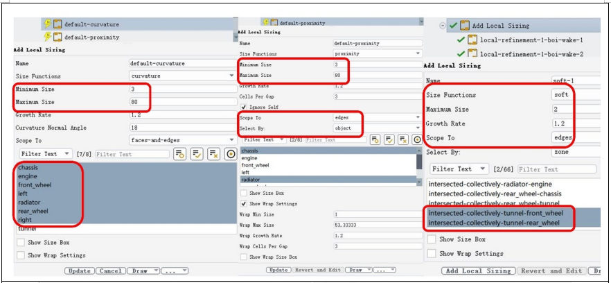Click Curvature Normal Angle field showing 18

tap(182, 127)
